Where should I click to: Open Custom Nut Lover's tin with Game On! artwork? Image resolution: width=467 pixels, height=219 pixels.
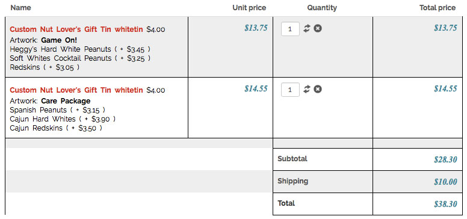76,29
